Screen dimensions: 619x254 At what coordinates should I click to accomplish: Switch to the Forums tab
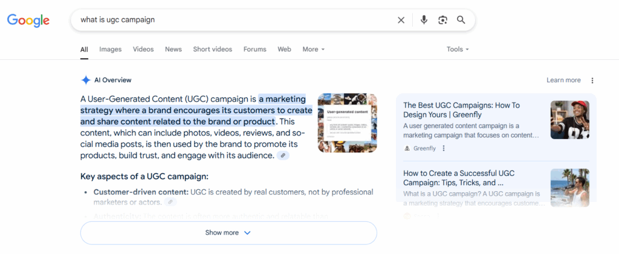[254, 50]
